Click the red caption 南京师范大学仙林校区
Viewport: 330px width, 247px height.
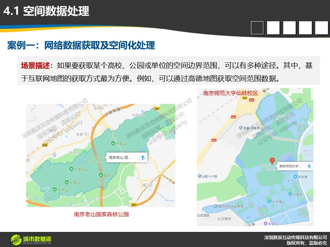(x=230, y=93)
